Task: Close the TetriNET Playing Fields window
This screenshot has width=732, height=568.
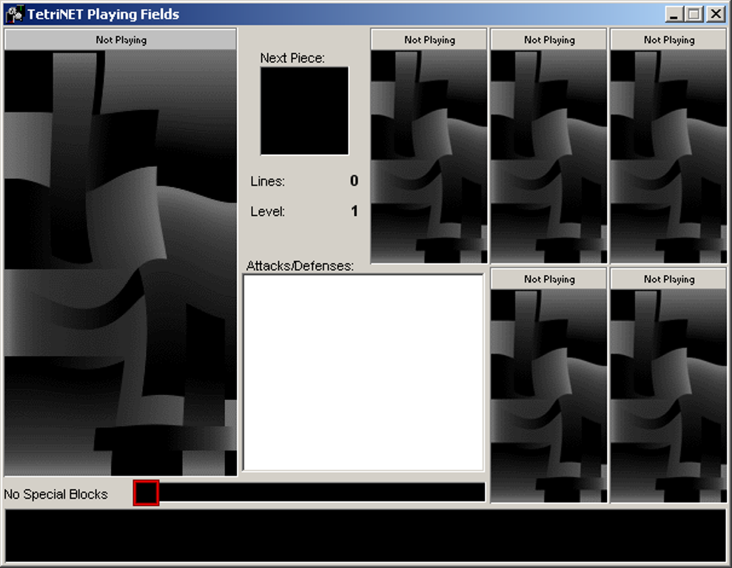Action: coord(715,14)
